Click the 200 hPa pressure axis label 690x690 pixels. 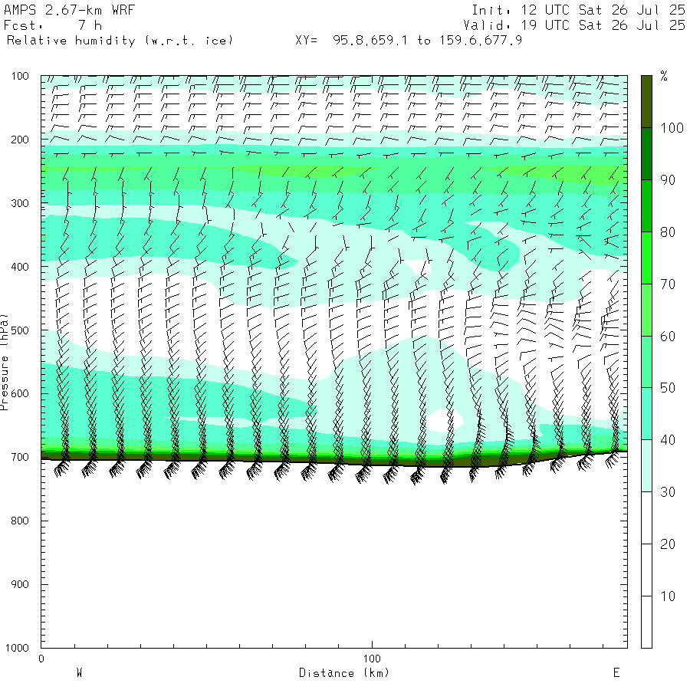tap(20, 140)
